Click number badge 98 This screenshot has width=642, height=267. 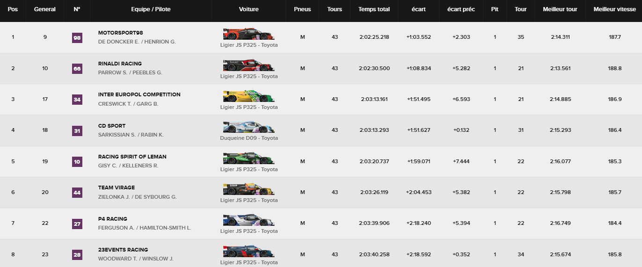pos(77,38)
